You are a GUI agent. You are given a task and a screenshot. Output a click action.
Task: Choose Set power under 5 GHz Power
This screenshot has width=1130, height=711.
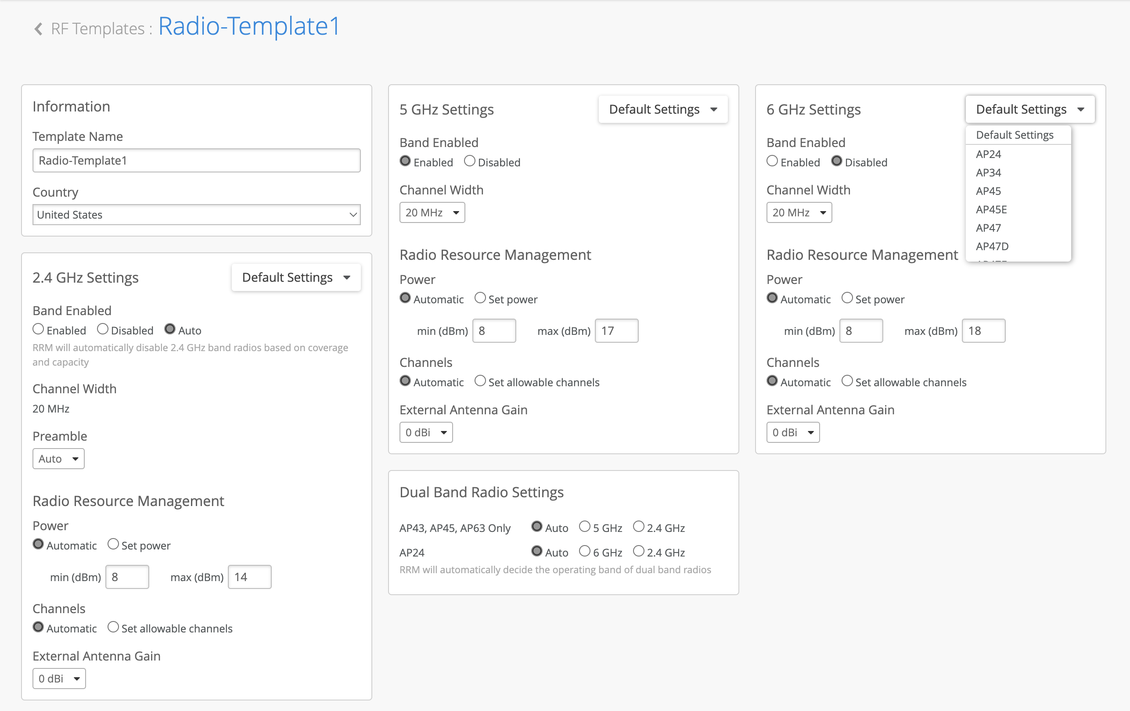click(479, 298)
